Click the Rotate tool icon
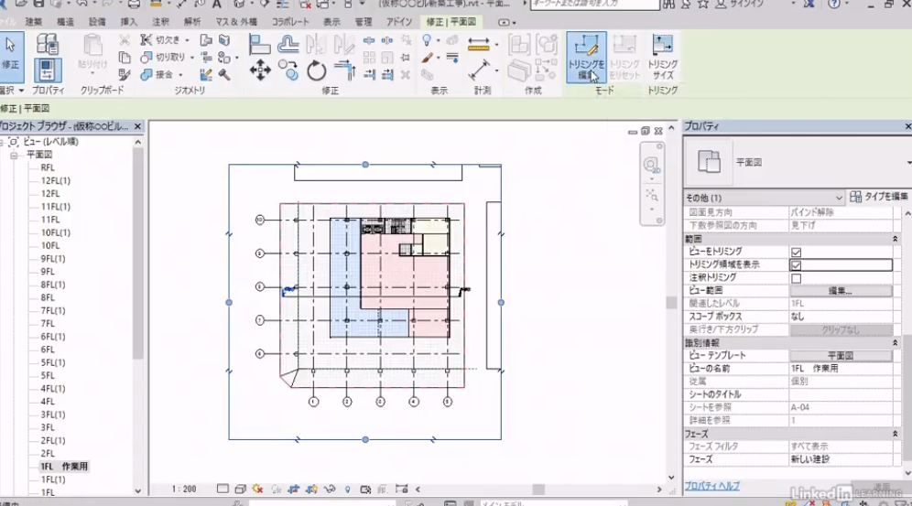Screen dimensions: 912x506 coord(317,70)
